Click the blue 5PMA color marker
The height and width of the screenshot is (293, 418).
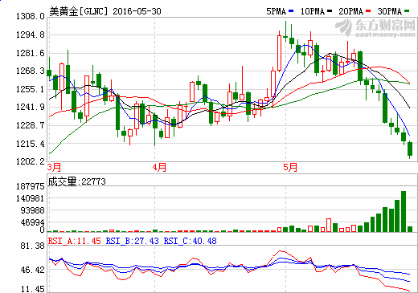(291, 11)
